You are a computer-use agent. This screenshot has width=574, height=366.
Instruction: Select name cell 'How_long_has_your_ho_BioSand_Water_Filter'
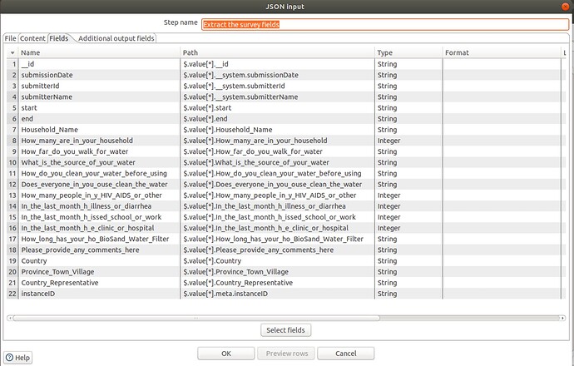click(99, 239)
